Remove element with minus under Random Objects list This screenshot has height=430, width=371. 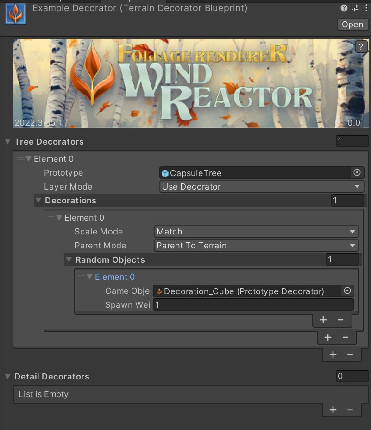[340, 320]
